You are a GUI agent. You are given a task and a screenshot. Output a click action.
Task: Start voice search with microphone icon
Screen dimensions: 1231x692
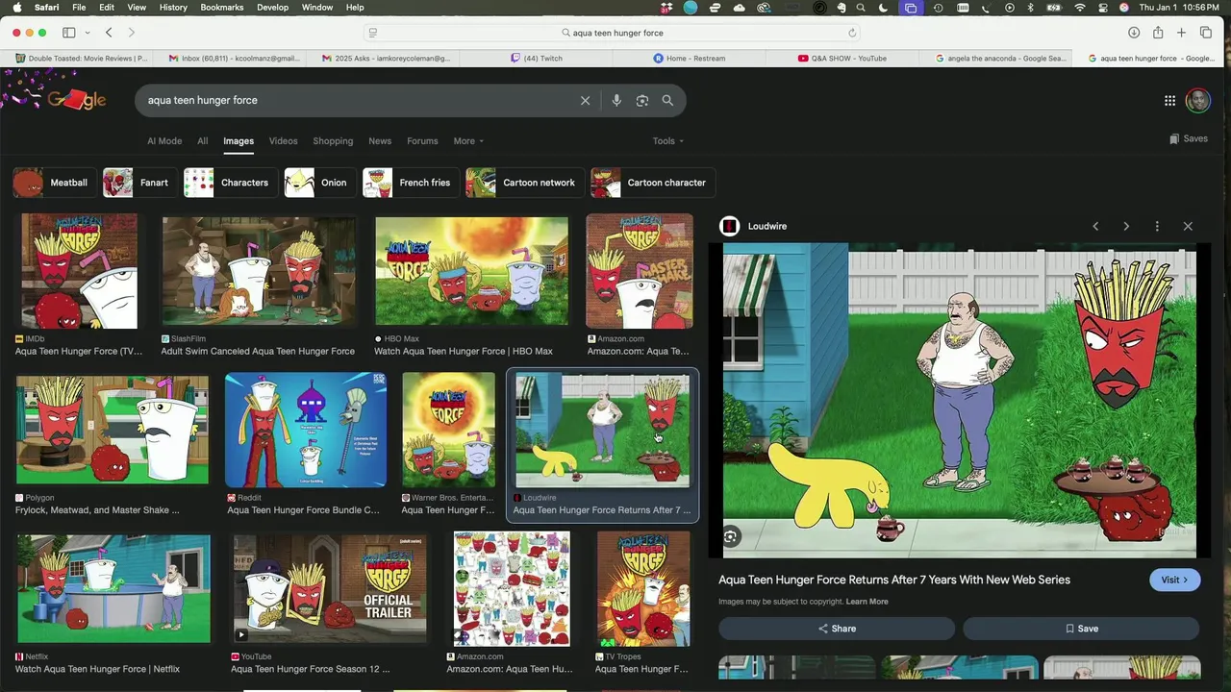(616, 100)
